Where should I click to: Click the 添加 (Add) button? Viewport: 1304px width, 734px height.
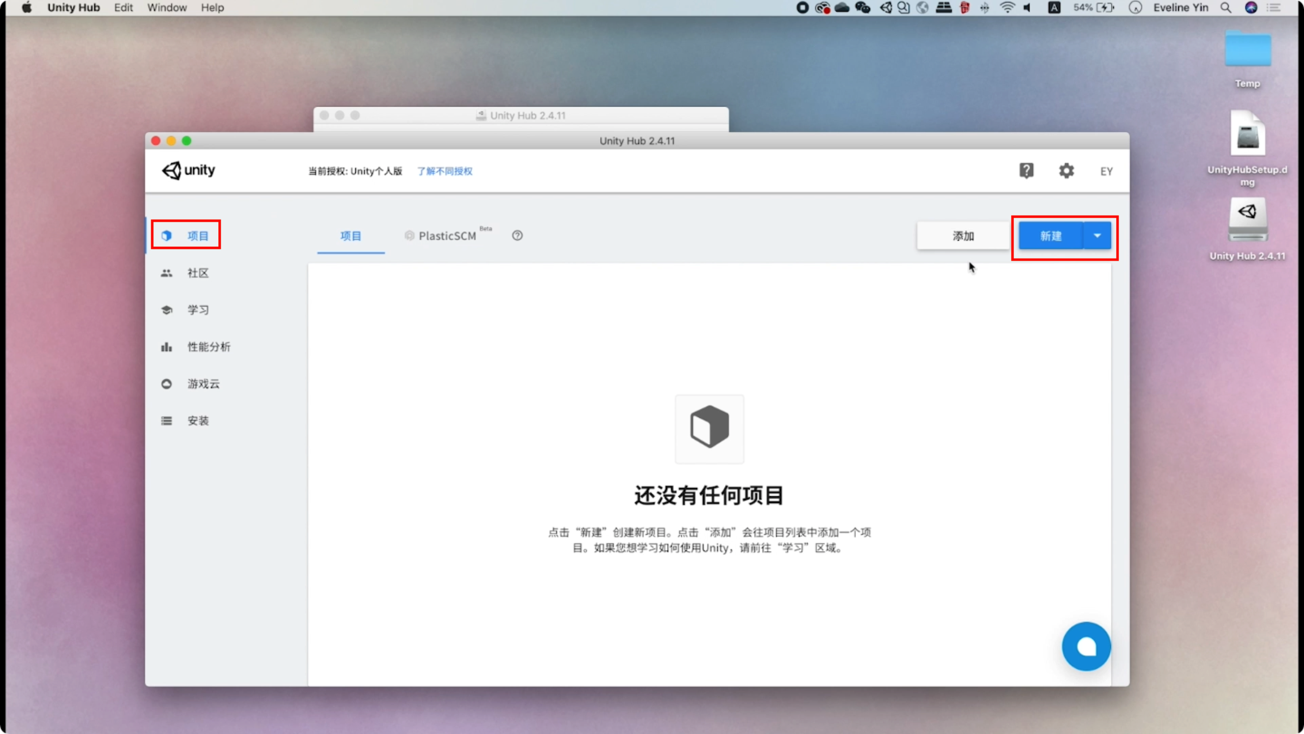coord(963,236)
